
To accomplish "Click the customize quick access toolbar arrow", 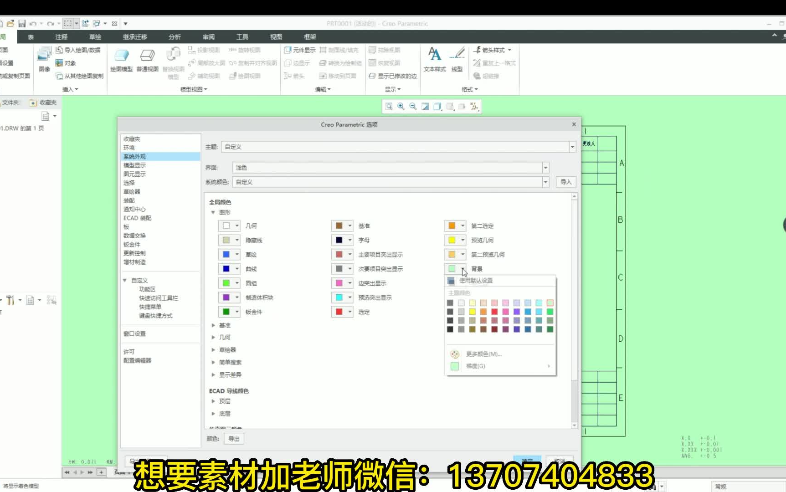I will [125, 24].
